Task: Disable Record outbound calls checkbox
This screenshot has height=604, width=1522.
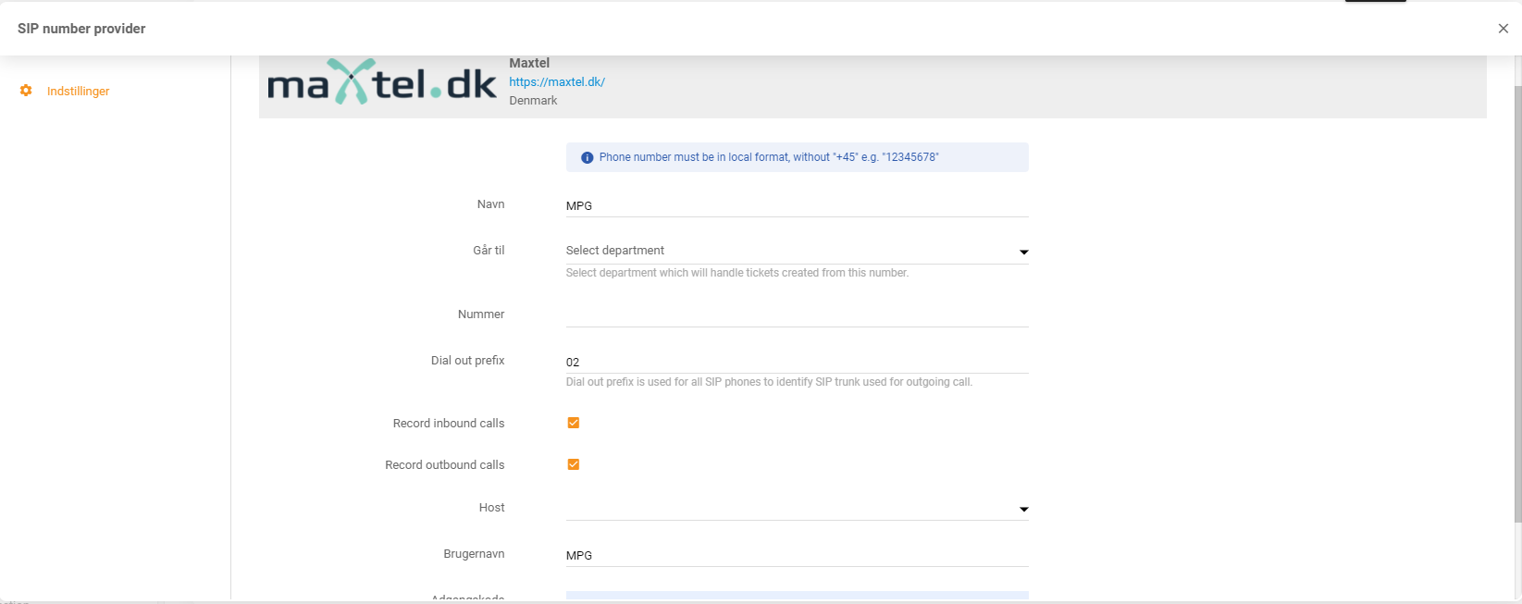Action: 574,464
